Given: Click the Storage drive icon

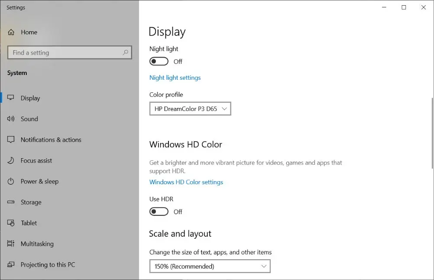Looking at the screenshot, I should point(10,202).
